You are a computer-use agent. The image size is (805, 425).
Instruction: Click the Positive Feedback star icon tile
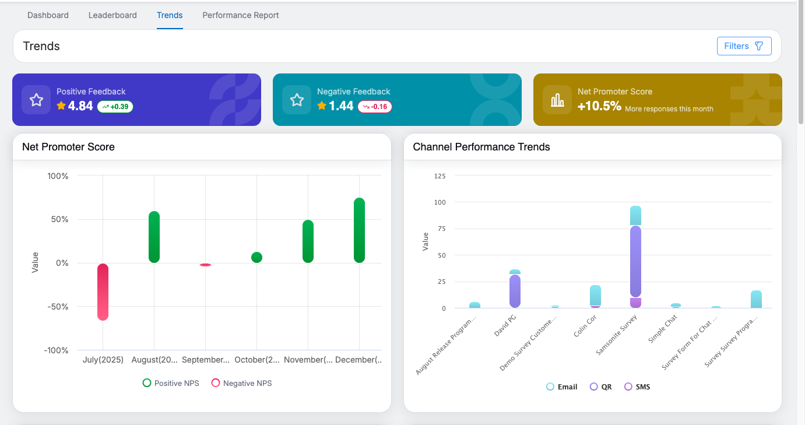pos(36,100)
